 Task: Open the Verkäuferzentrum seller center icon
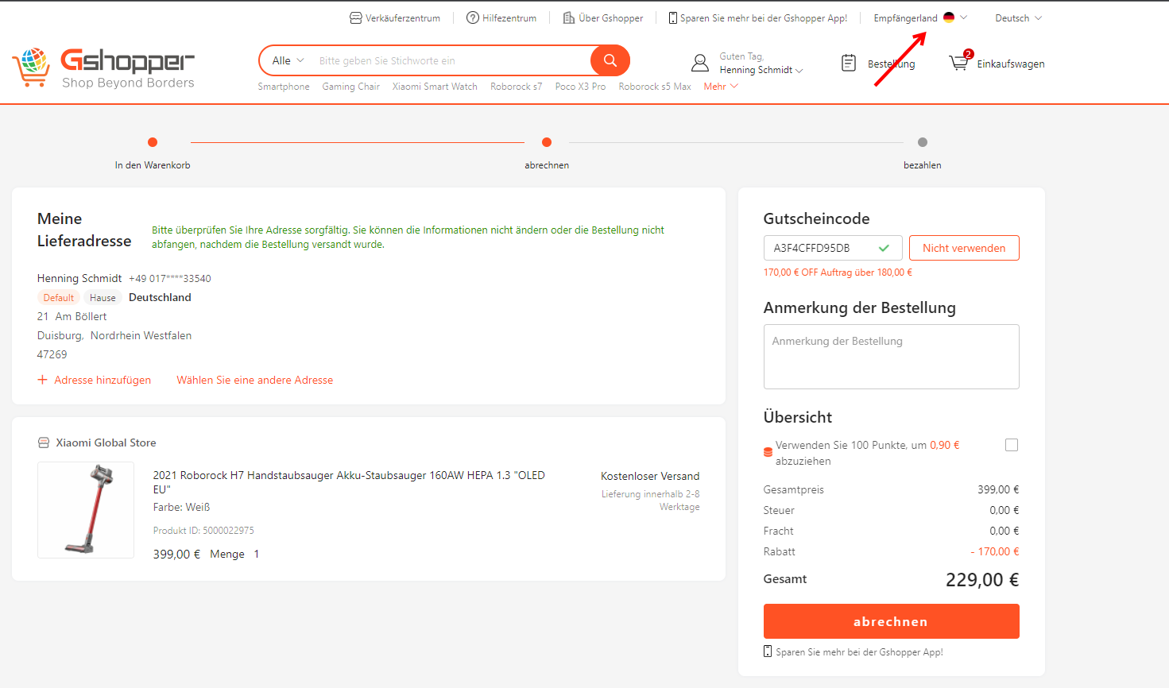(356, 17)
